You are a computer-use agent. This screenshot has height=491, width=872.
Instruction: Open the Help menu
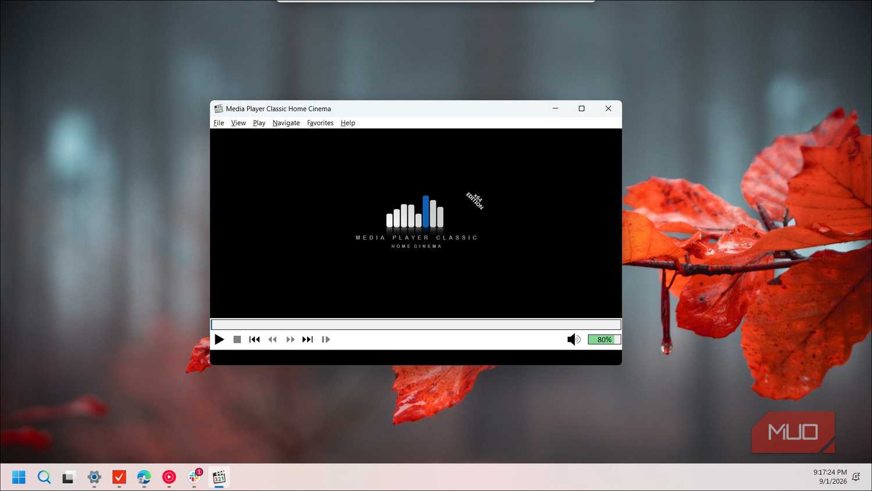pyautogui.click(x=348, y=123)
